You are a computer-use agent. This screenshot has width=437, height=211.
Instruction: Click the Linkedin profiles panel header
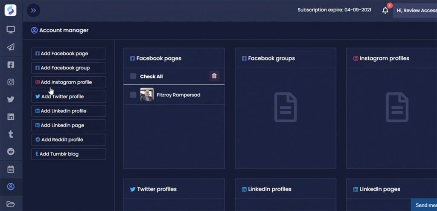point(286,189)
